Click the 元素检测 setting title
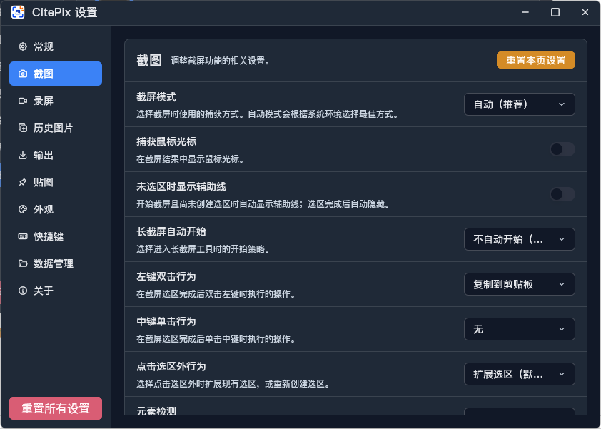Screen dimensions: 601x429 pos(156,411)
